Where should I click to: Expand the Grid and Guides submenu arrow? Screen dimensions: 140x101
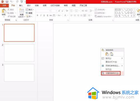pos(122,66)
